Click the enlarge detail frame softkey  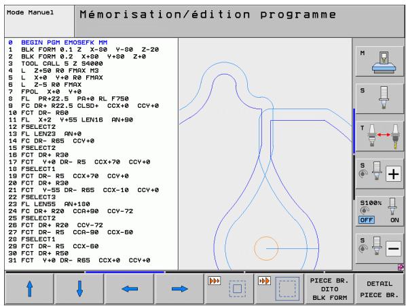[x=280, y=288]
